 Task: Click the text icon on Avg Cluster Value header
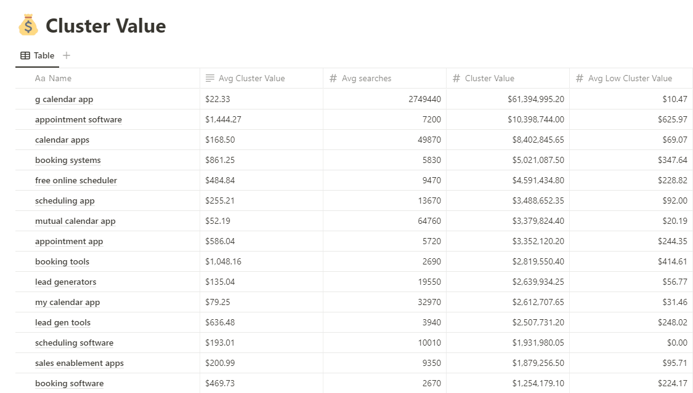point(209,78)
